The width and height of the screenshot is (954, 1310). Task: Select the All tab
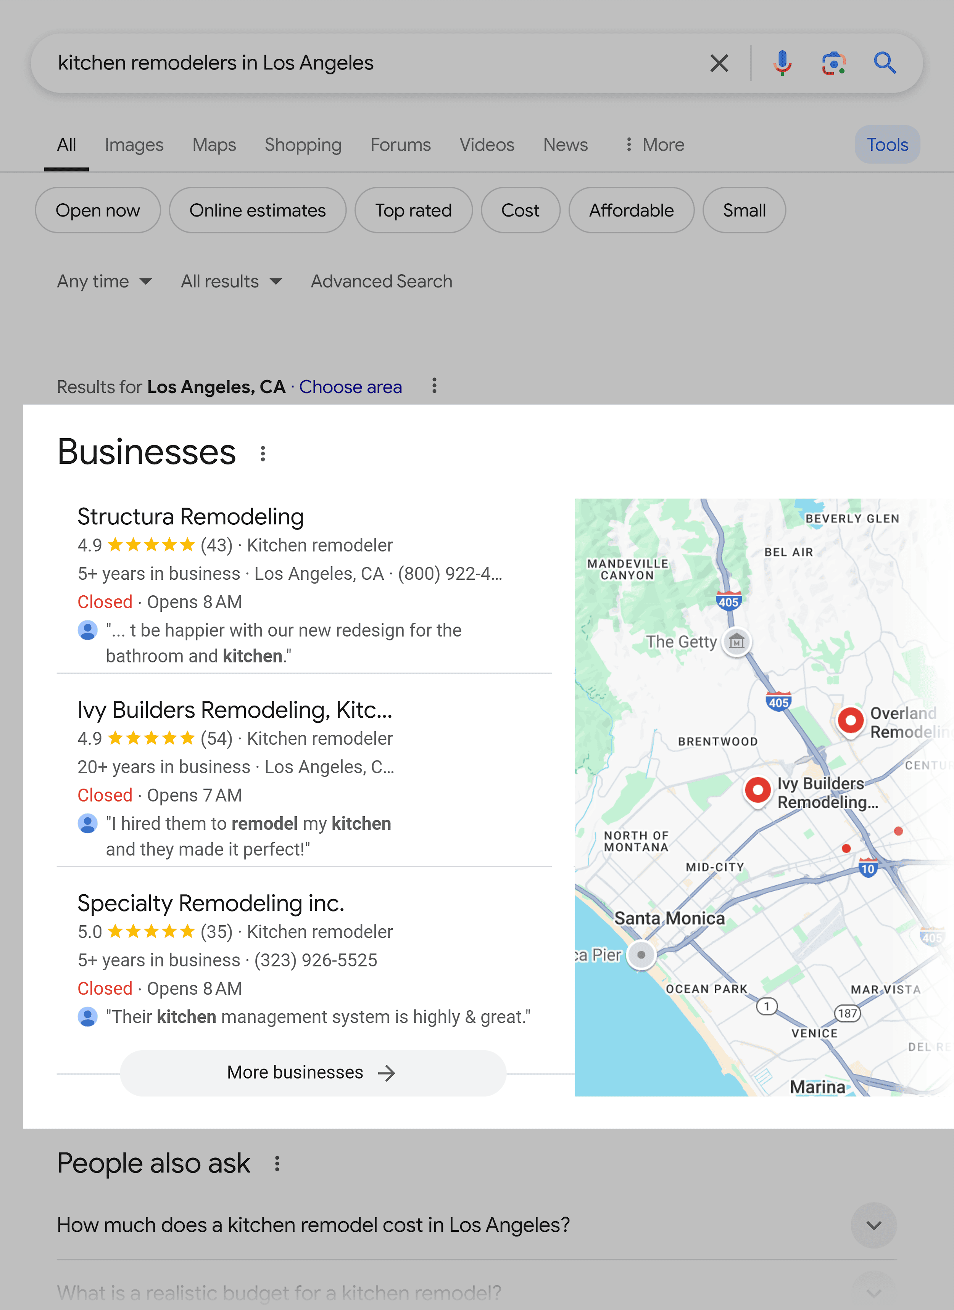66,145
